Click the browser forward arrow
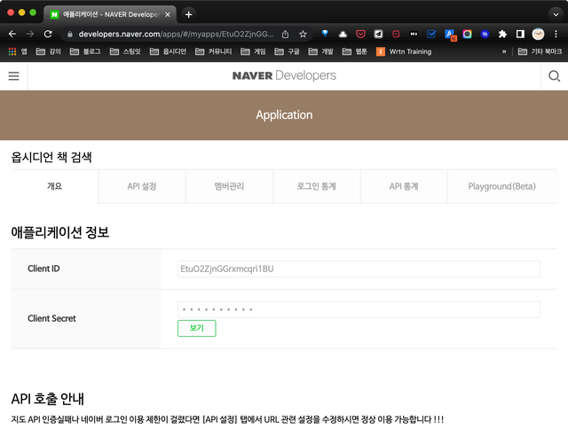This screenshot has height=444, width=568. 30,34
